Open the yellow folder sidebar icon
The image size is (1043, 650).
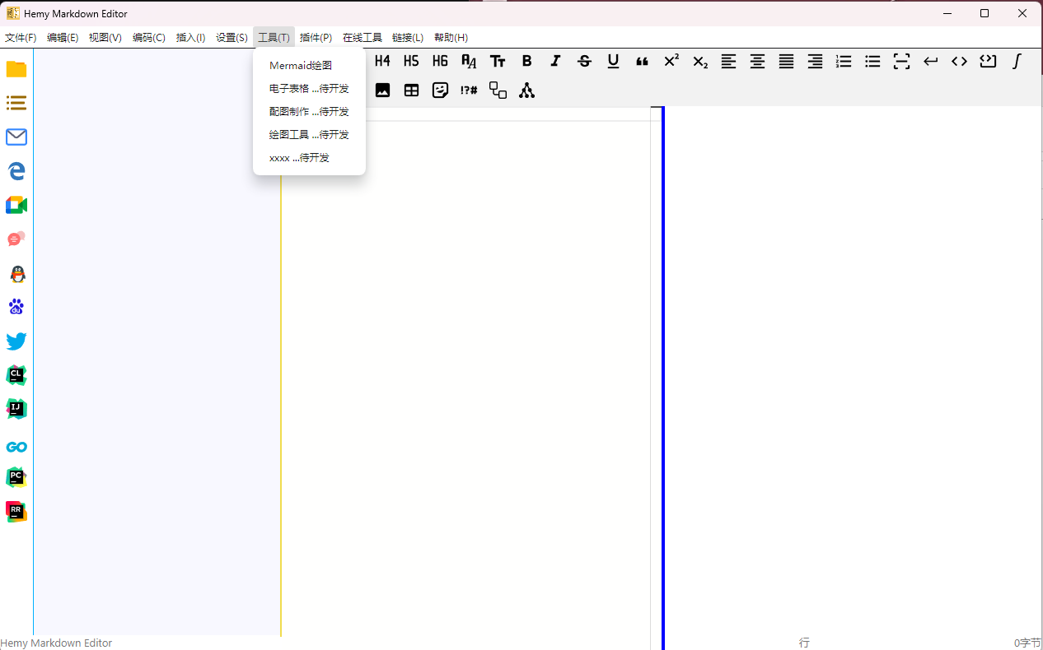16,69
